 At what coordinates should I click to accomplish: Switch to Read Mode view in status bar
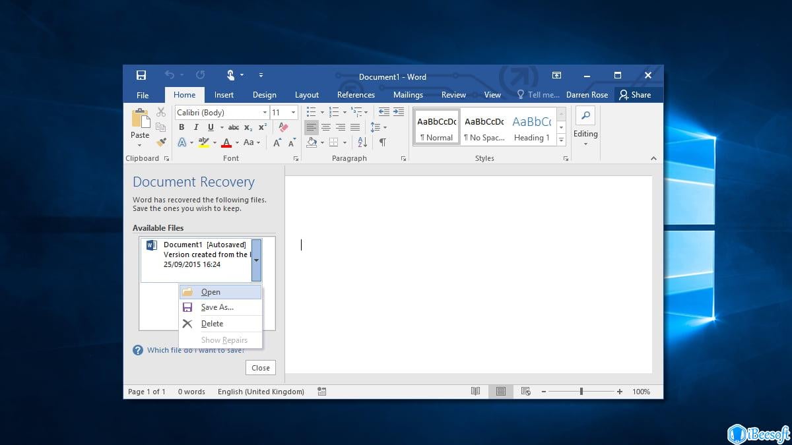475,392
